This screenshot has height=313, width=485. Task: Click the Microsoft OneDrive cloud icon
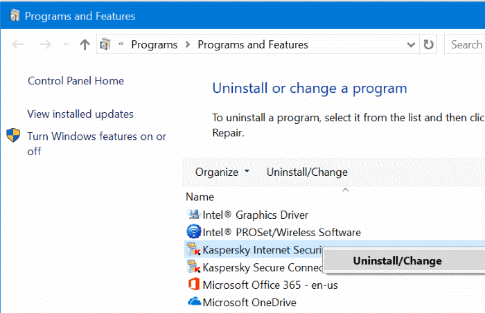[193, 302]
